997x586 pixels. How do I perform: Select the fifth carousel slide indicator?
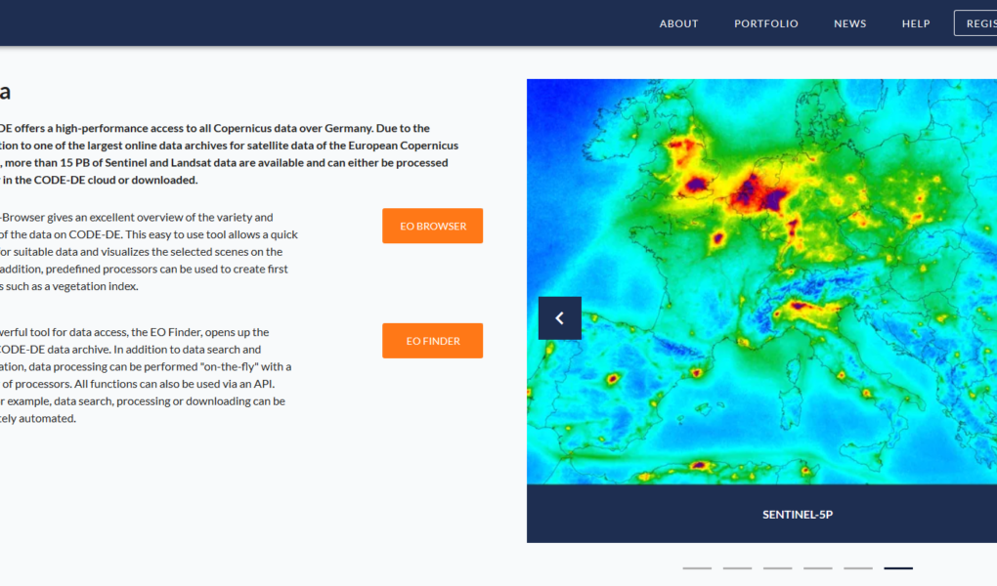856,567
